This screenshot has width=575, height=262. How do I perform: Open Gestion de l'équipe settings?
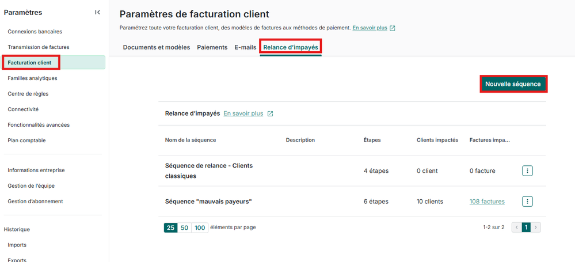pos(31,186)
